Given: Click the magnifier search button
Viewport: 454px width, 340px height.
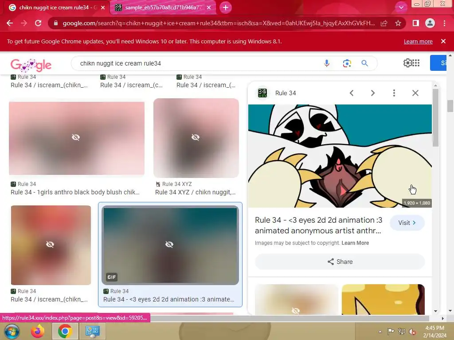Looking at the screenshot, I should [x=364, y=63].
